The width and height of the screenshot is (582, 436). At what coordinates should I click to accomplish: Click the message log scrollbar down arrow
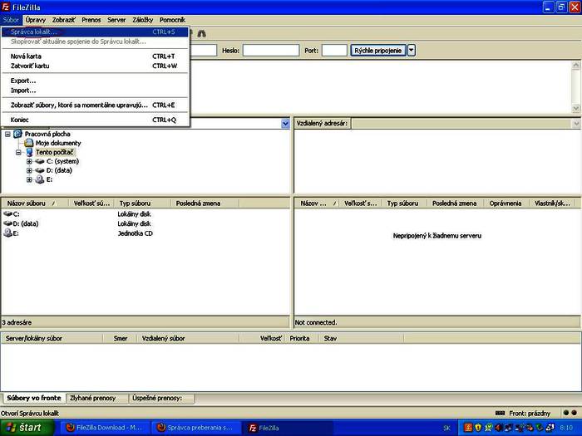tap(576, 108)
